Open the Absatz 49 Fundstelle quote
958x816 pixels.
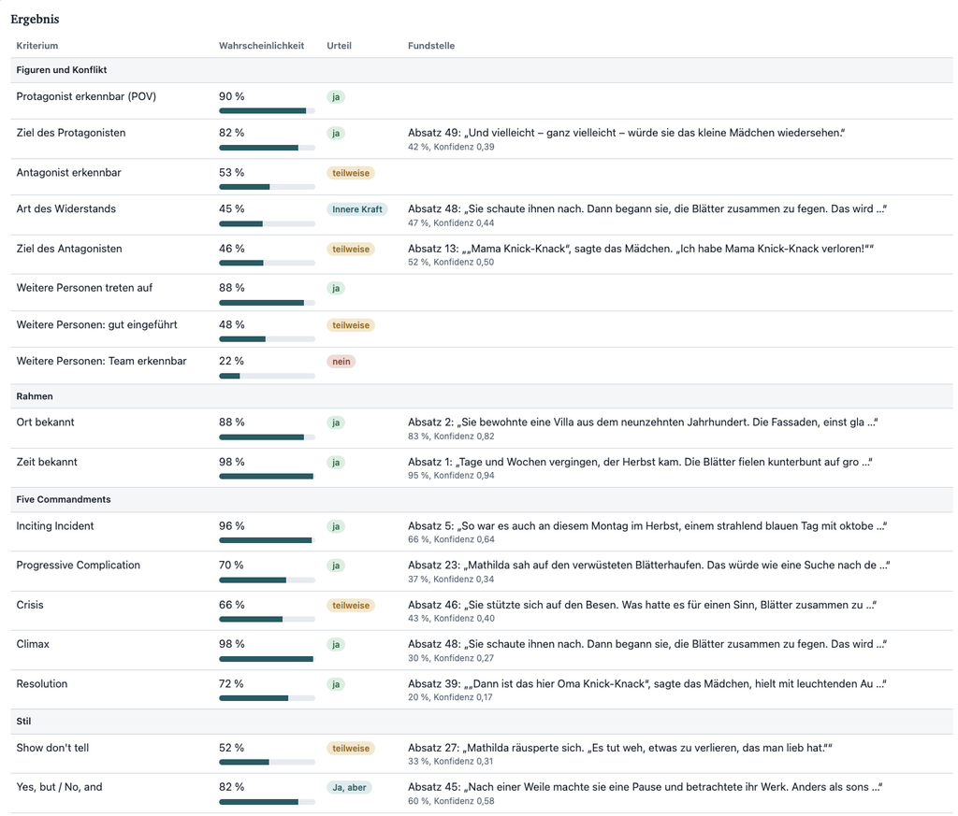click(x=626, y=133)
